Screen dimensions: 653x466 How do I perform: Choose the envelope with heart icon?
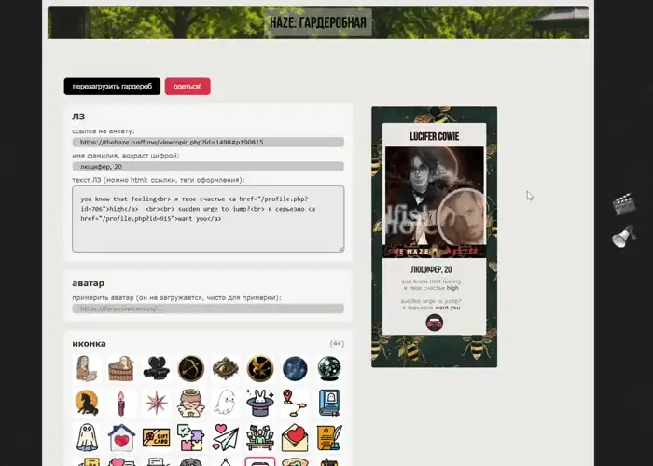[295, 437]
